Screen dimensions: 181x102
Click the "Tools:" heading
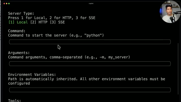pos(14,100)
